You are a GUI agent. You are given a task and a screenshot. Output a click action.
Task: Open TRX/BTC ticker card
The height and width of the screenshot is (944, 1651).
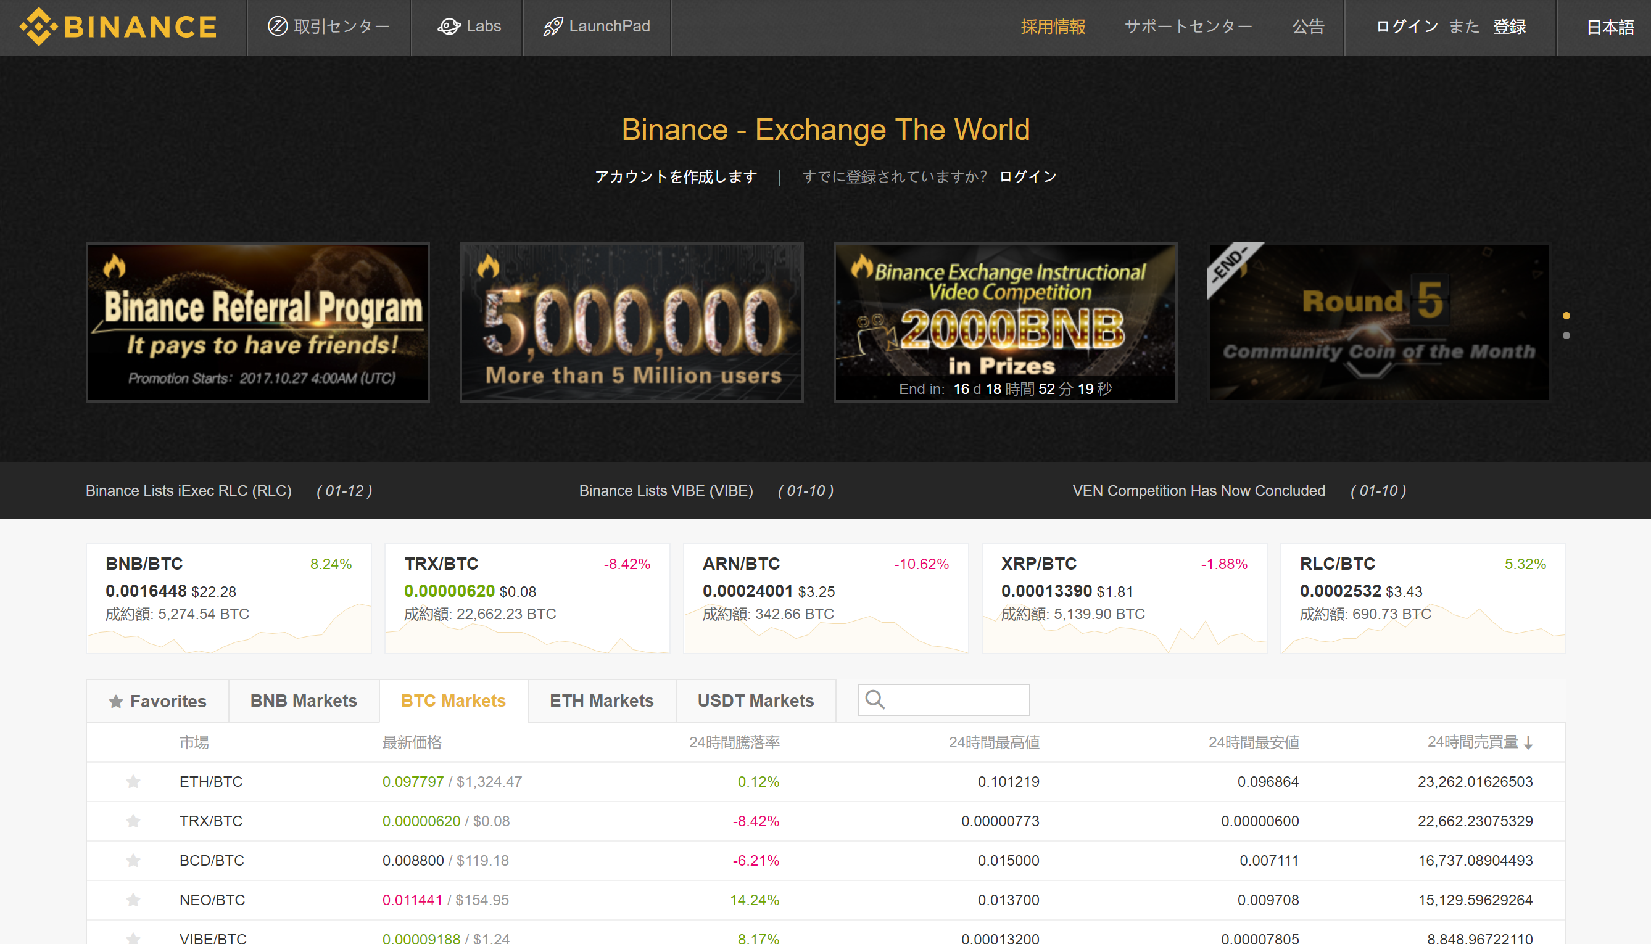(x=527, y=599)
